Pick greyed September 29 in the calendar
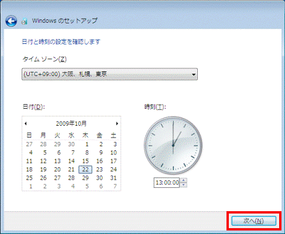The height and width of the screenshot is (234, 285). pyautogui.click(x=57, y=144)
